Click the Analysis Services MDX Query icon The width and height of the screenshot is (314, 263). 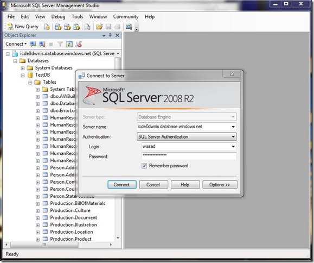(58, 27)
